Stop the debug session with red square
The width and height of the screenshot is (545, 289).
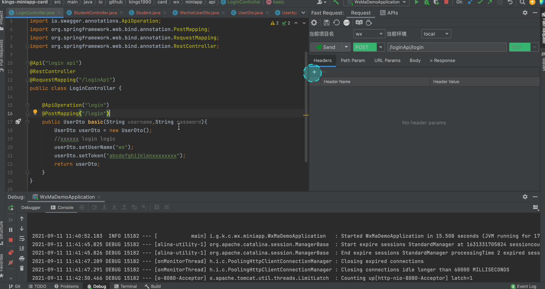coord(11,240)
